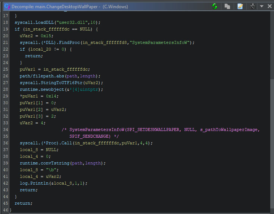Click puVar1[3] on line 32

pos(31,116)
